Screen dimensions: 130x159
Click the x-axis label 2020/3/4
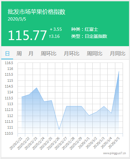106,143
